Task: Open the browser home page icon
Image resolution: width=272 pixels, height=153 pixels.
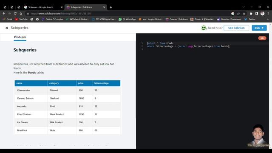Action: 21,14
